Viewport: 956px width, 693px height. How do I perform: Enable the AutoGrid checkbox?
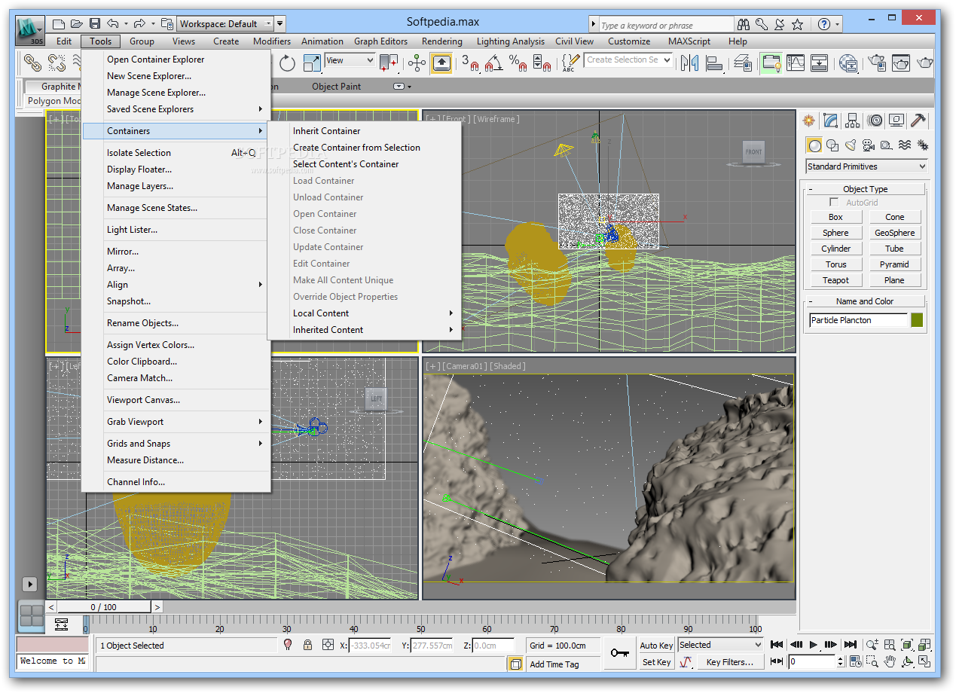tap(834, 202)
